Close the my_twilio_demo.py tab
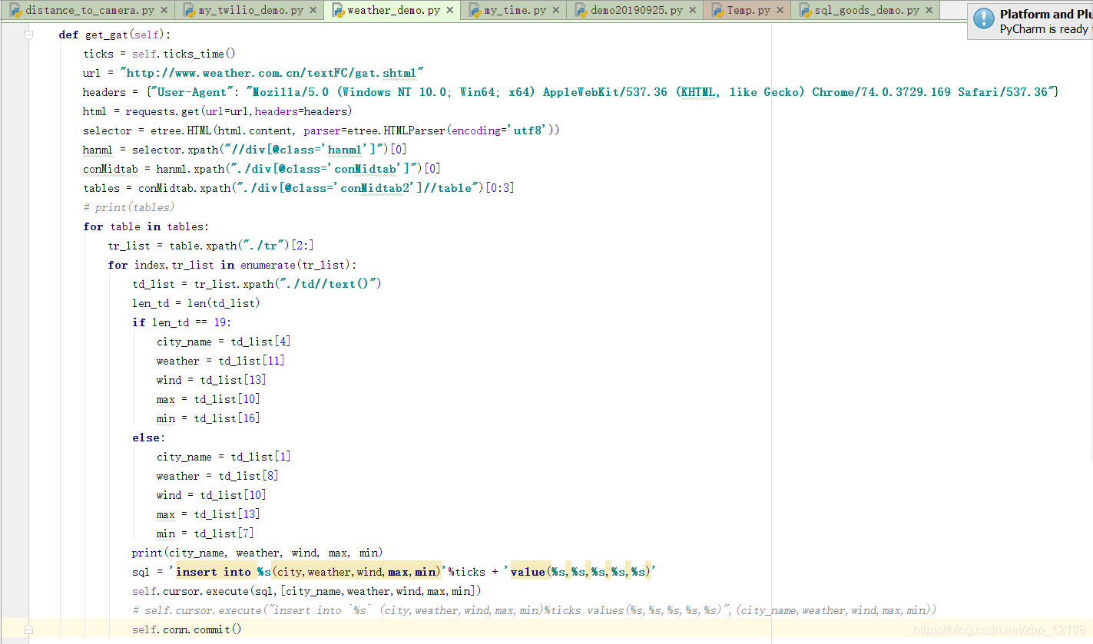The width and height of the screenshot is (1093, 644). coord(313,11)
